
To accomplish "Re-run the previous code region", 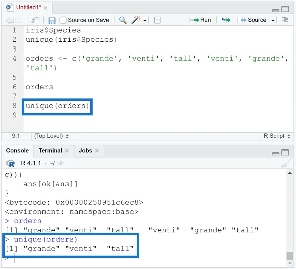I will (x=226, y=20).
